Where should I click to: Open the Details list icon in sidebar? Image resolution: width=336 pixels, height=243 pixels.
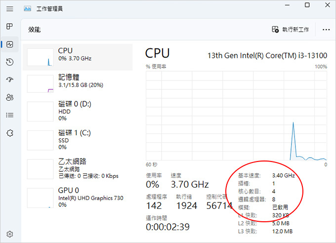click(10, 115)
